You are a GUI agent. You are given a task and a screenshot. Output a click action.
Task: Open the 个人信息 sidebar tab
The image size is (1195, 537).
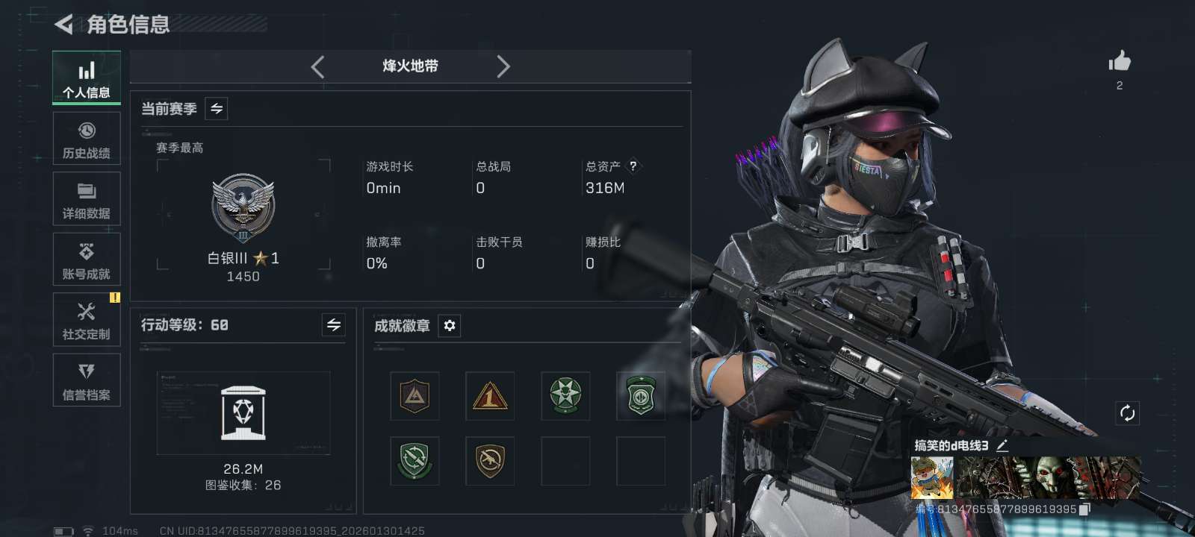coord(87,77)
